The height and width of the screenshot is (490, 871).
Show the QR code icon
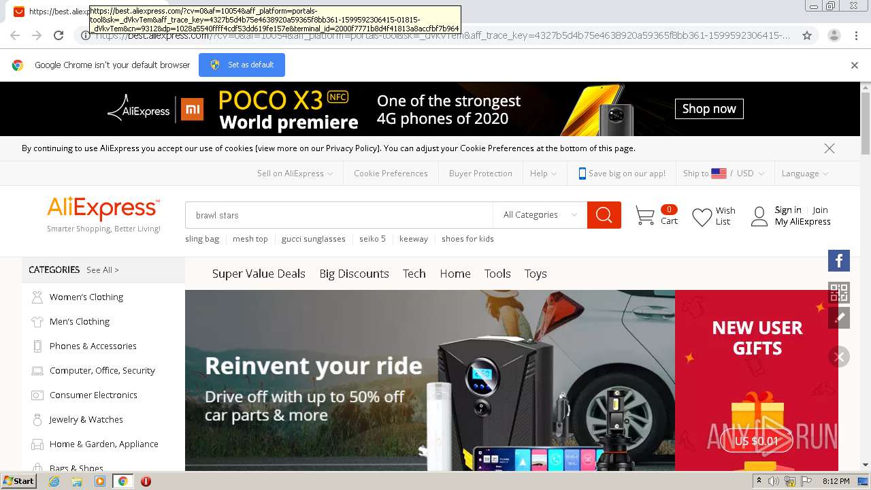click(839, 293)
